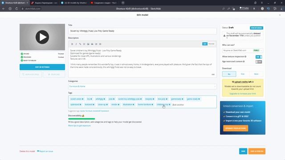Image resolution: width=285 pixels, height=160 pixels.
Task: Remove the game-ready tag
Action: click(x=199, y=99)
